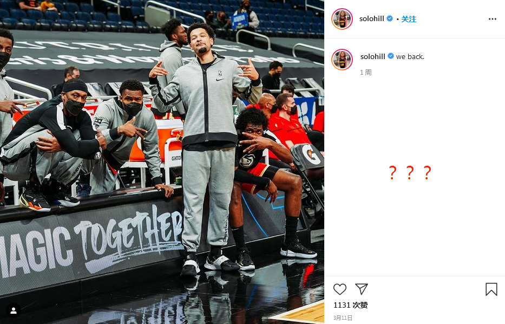This screenshot has height=324, width=505.
Task: Follow solohill using the 关注 link
Action: 409,19
